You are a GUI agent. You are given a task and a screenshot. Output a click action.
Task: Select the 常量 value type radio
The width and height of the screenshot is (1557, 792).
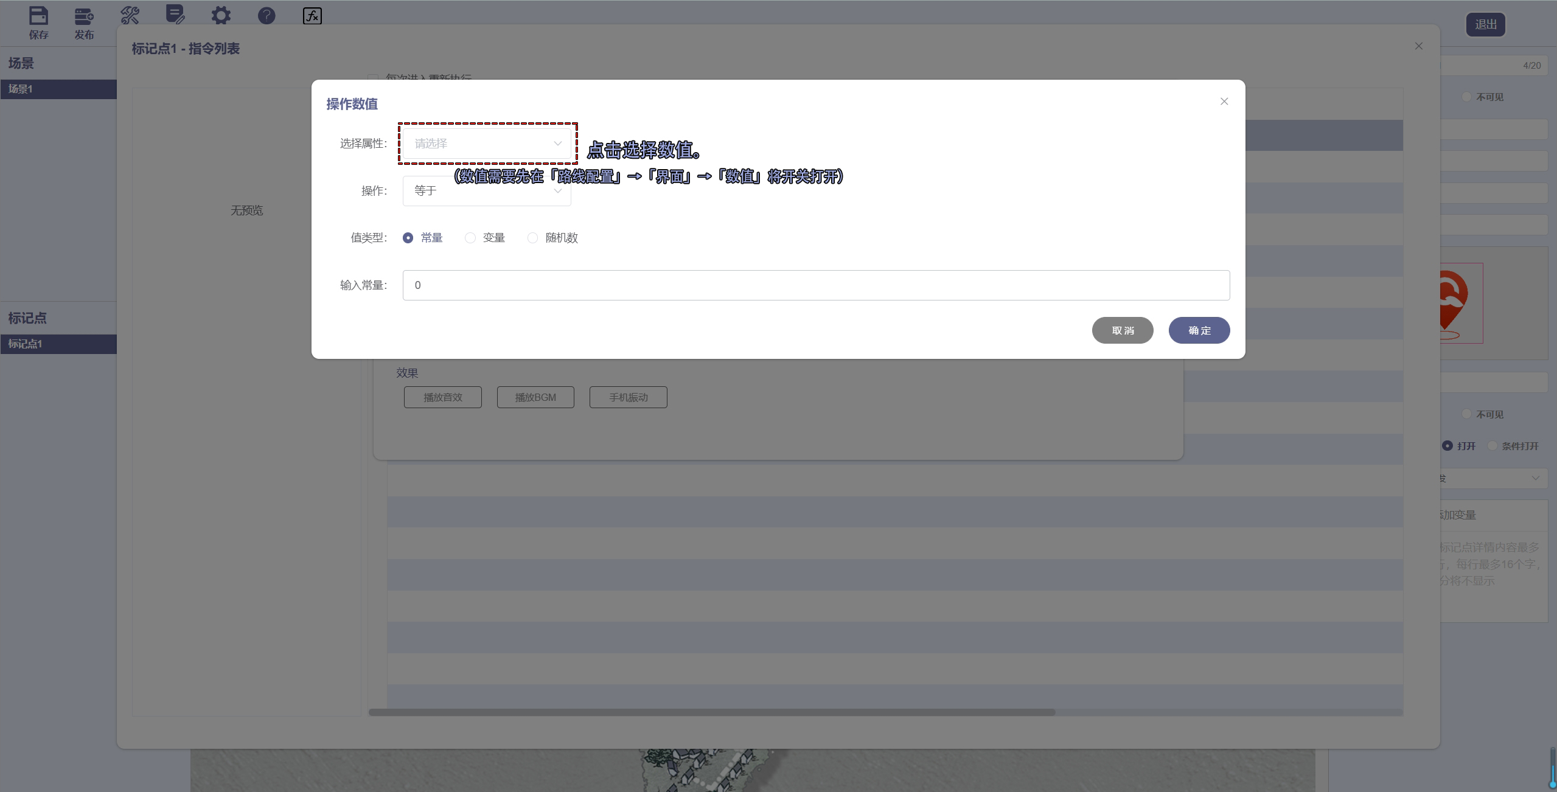point(408,238)
